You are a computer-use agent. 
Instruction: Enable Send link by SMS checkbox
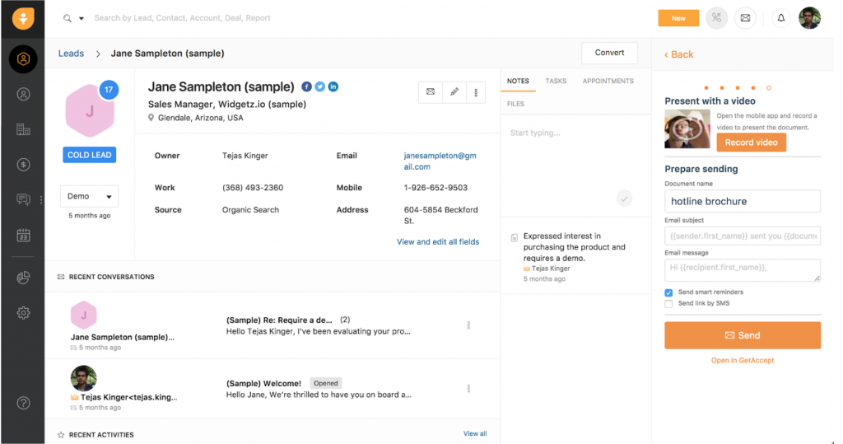coord(668,304)
